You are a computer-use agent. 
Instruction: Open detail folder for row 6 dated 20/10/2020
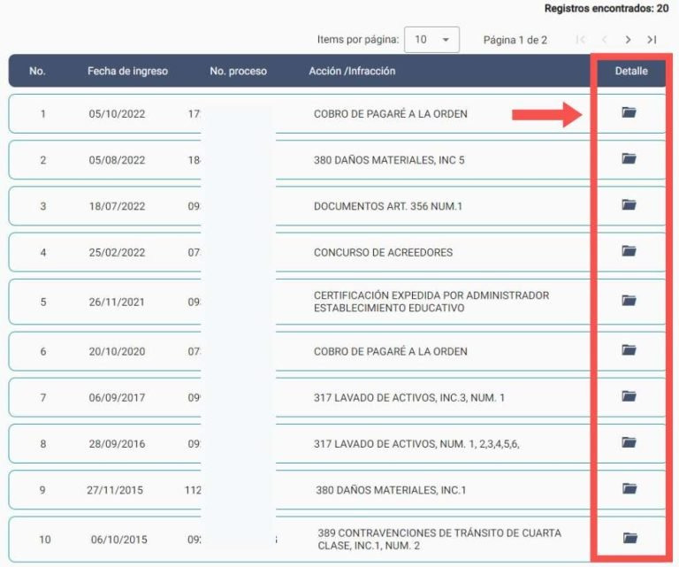click(x=629, y=349)
